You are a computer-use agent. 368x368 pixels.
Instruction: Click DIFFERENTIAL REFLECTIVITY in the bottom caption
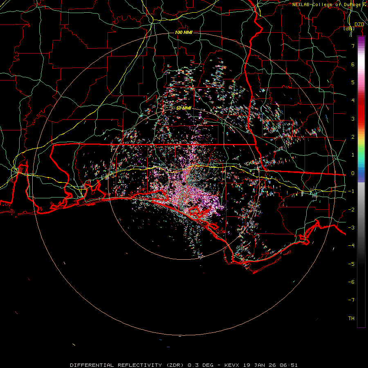tap(116, 365)
